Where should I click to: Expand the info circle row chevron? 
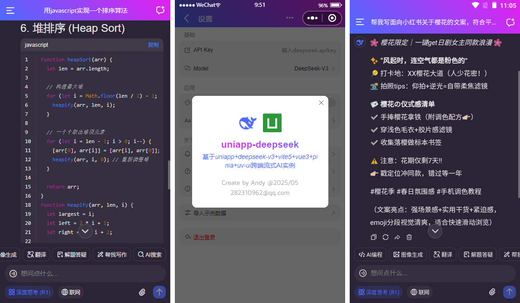tap(333, 189)
